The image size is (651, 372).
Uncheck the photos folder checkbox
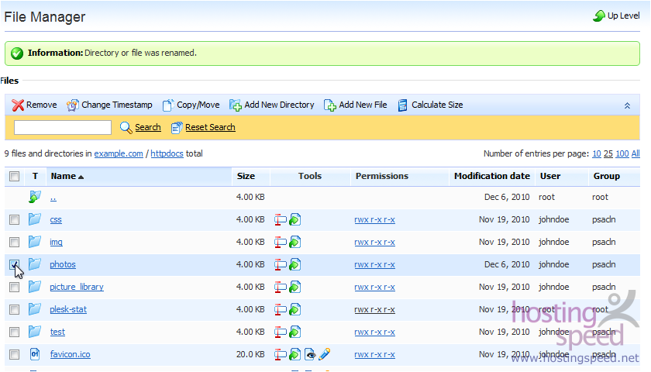point(15,264)
